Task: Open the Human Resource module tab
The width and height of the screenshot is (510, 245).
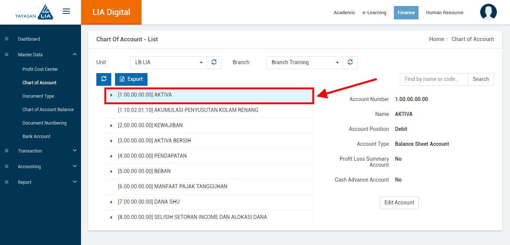Action: coord(444,13)
